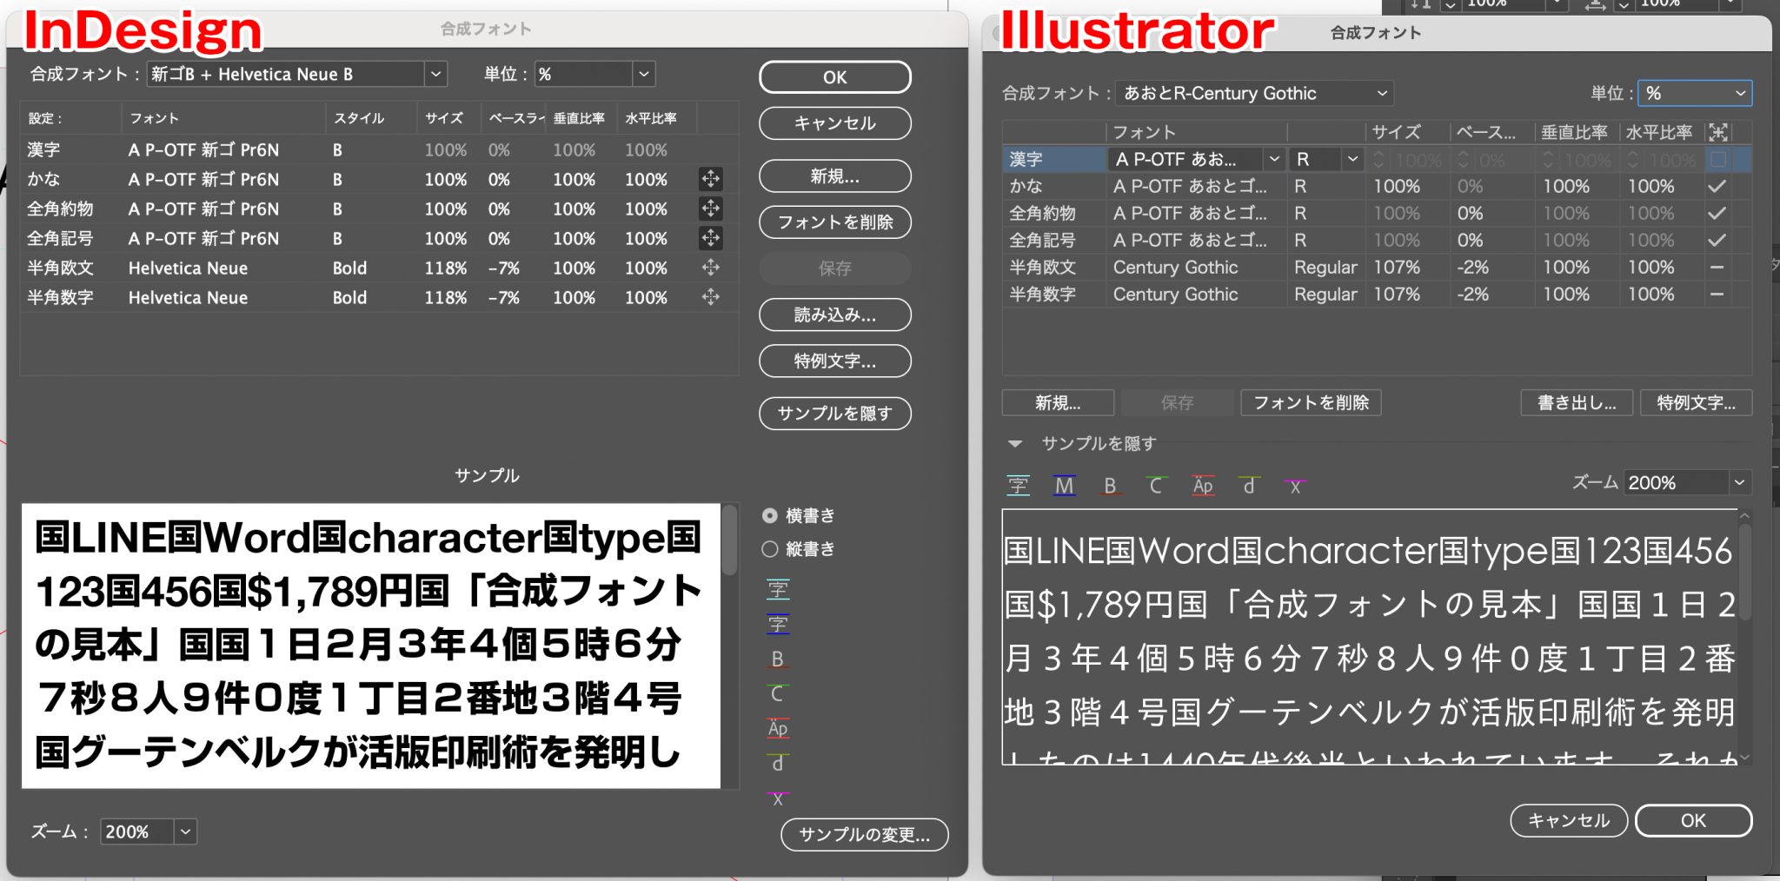1780x881 pixels.
Task: Toggle the yellow d guide icon in Illustrator sample
Action: pos(1249,485)
